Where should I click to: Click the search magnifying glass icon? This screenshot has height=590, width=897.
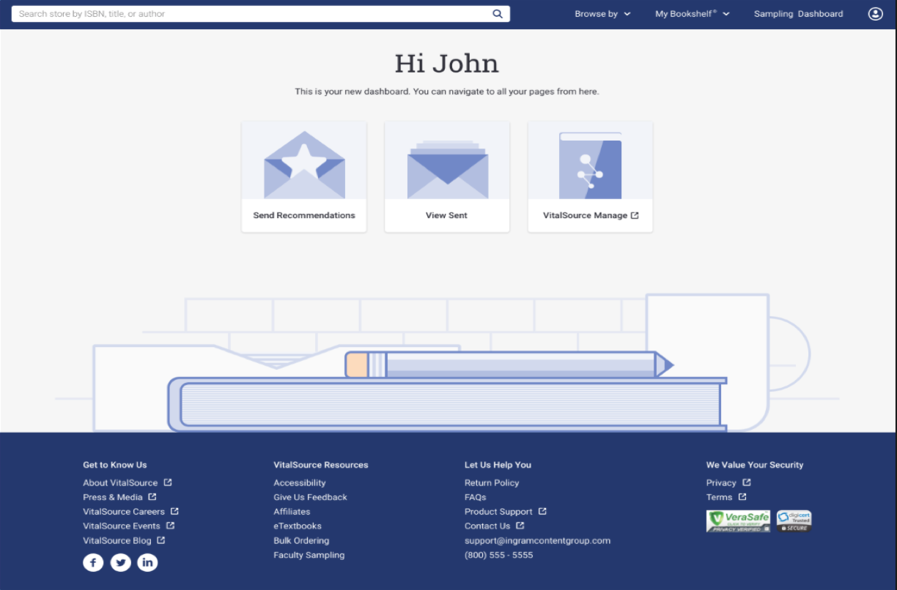click(498, 13)
